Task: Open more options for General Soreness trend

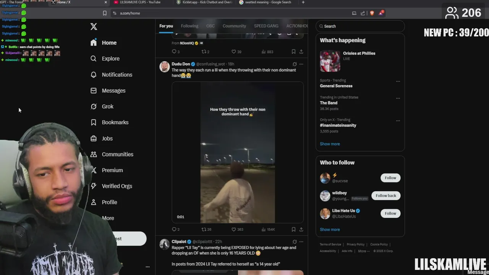Action: tap(398, 81)
